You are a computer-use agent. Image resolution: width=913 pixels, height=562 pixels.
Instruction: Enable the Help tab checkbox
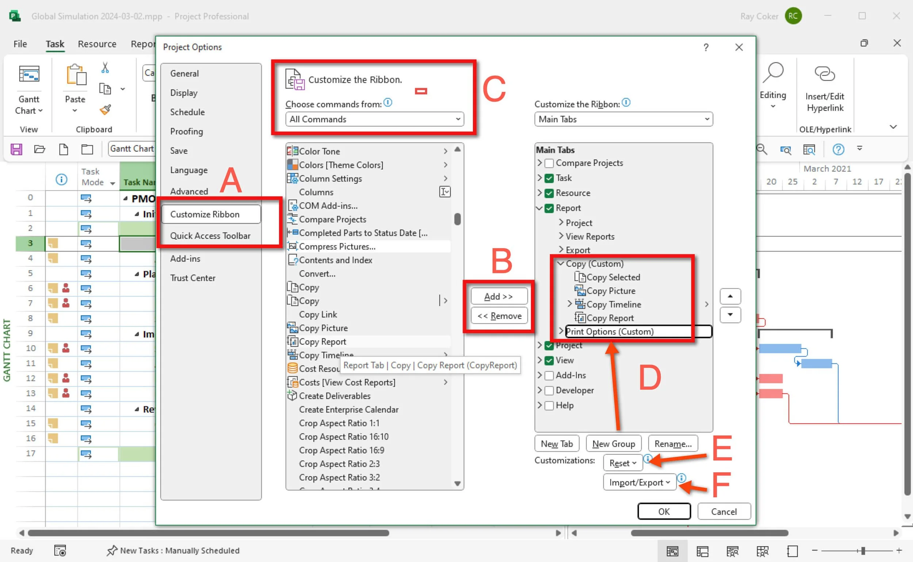click(549, 405)
